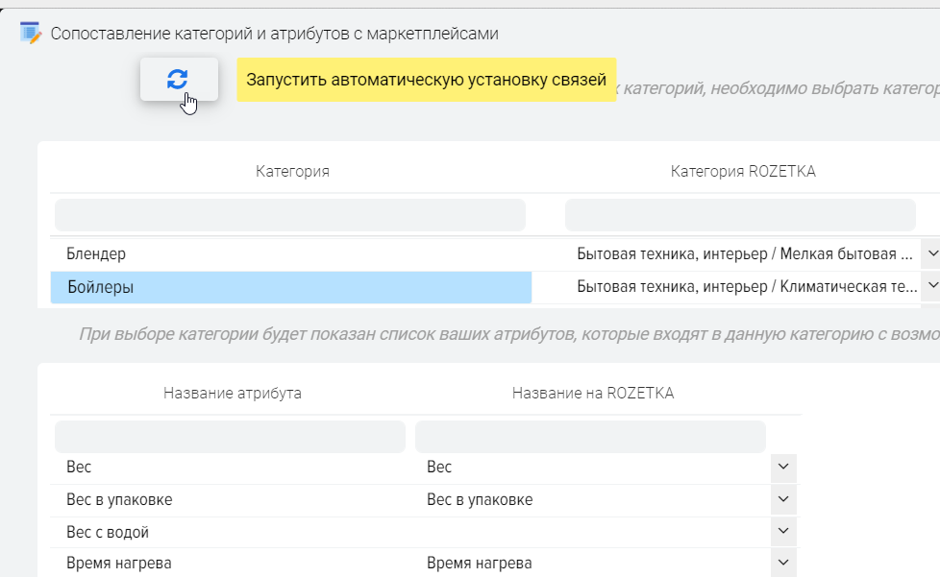940x577 pixels.
Task: Open ROZETKA category dropdown for Бойлеры
Action: [x=930, y=286]
